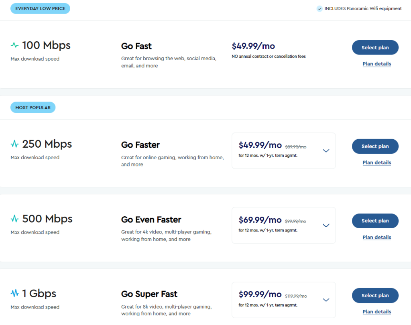Click Max download speed under 100 Mbps
The image size is (411, 325).
point(35,59)
